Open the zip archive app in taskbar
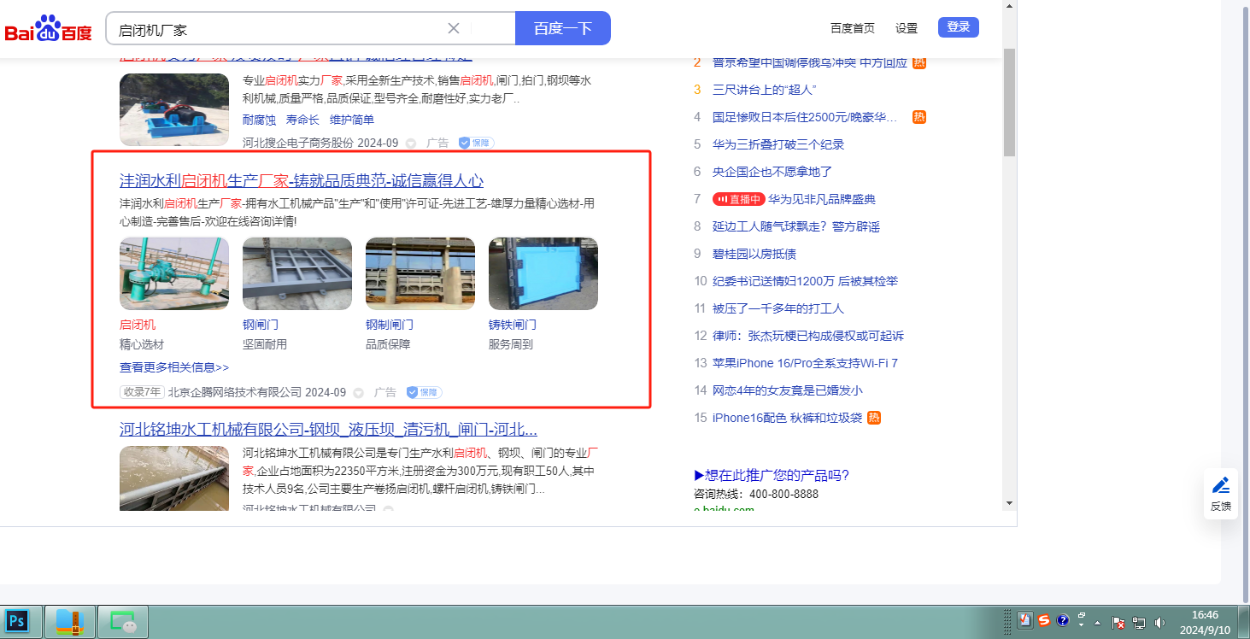This screenshot has width=1250, height=639. [x=69, y=621]
